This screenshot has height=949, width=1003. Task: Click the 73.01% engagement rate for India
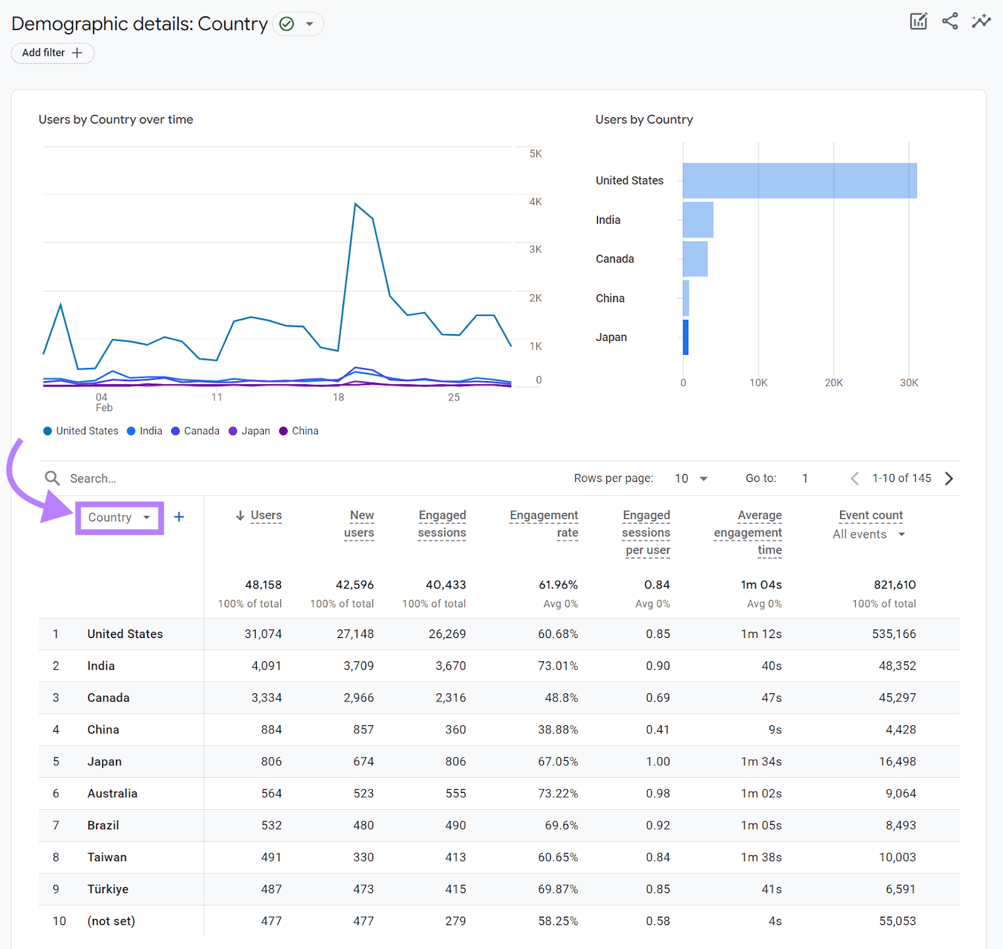pos(558,666)
